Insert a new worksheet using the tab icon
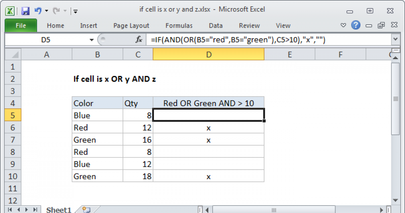This screenshot has height=213, width=405. [x=85, y=210]
